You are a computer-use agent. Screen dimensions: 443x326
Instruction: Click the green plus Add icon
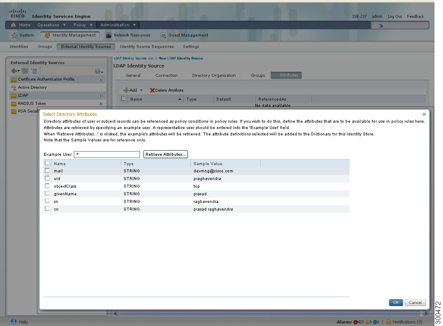click(x=126, y=90)
